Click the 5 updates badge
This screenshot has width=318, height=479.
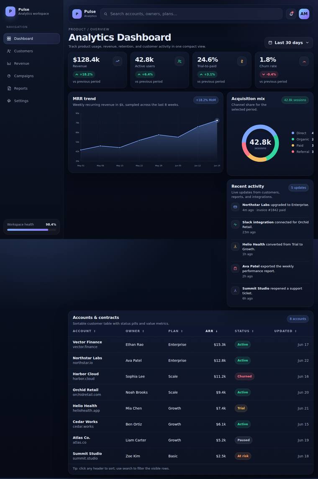(x=298, y=188)
